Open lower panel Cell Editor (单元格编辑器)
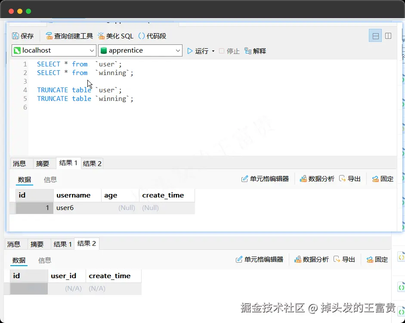This screenshot has width=405, height=323. [x=260, y=259]
